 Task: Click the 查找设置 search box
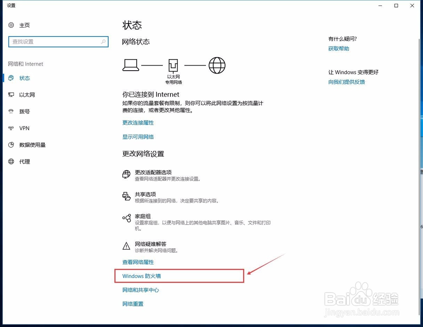point(58,41)
